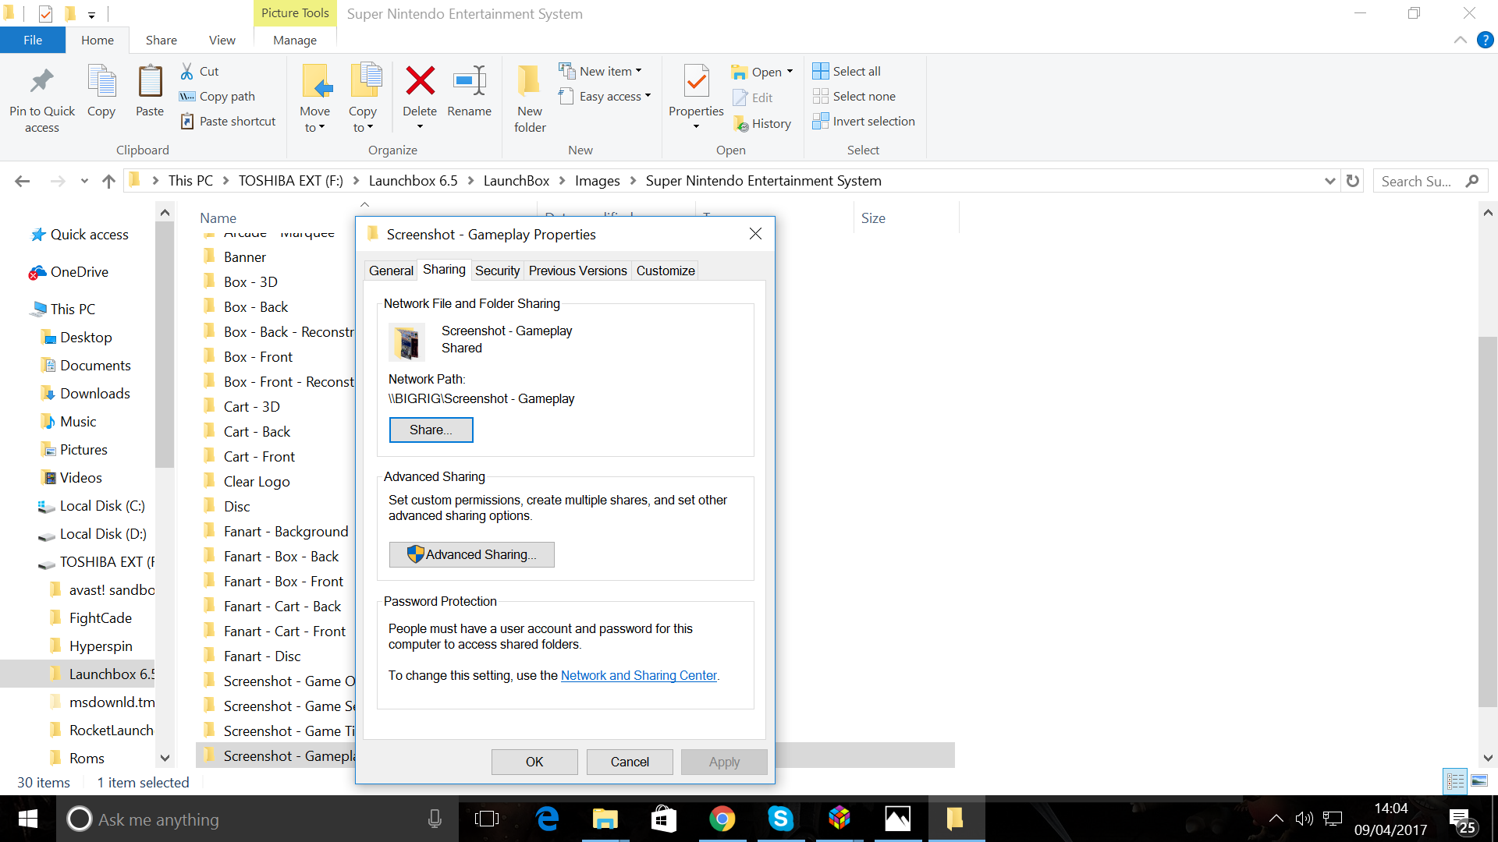
Task: Open the recent locations dropdown arrow
Action: tap(84, 181)
